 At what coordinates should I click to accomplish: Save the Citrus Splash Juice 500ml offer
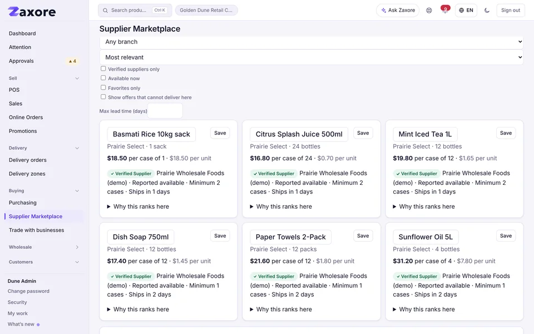[x=363, y=133]
